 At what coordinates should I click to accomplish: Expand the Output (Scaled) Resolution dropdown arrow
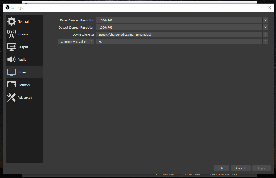[266, 27]
